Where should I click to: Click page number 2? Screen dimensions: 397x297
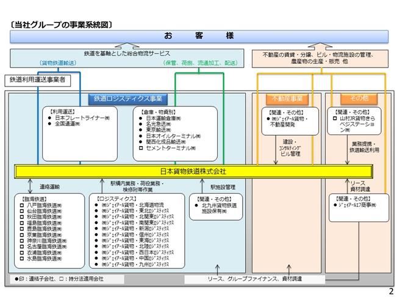[391, 291]
